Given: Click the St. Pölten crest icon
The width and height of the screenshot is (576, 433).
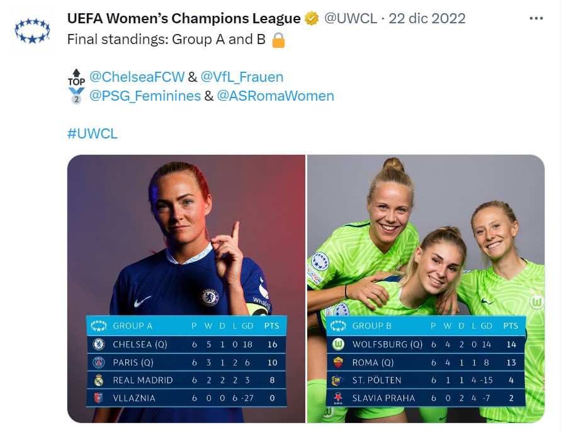Looking at the screenshot, I should click(338, 380).
